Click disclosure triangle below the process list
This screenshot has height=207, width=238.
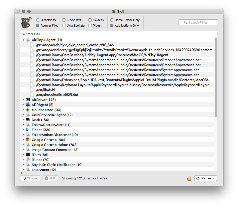22,173
